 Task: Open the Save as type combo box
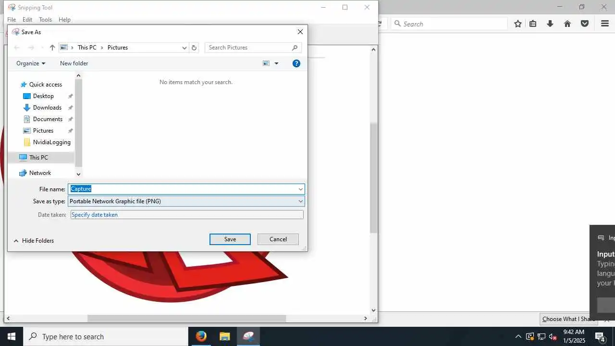click(x=186, y=201)
